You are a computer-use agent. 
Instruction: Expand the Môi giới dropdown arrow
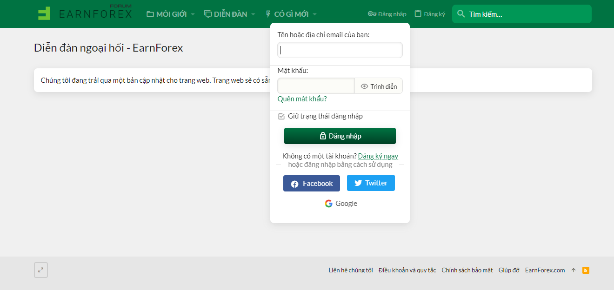click(x=193, y=14)
